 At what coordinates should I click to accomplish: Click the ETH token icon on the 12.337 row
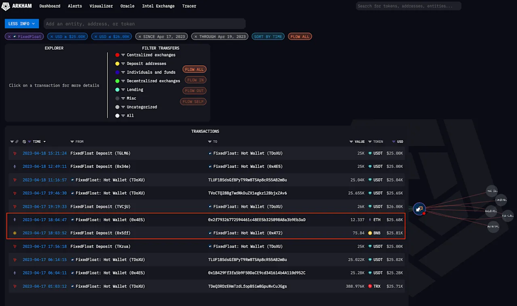370,220
